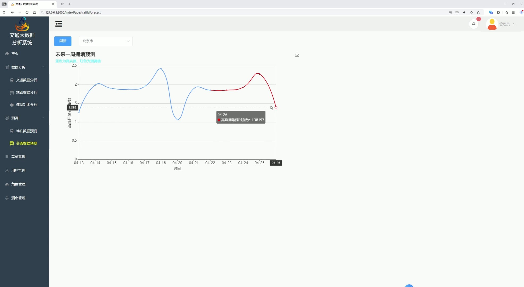Open 用户管理 sidebar entry
The height and width of the screenshot is (287, 524).
tap(18, 170)
